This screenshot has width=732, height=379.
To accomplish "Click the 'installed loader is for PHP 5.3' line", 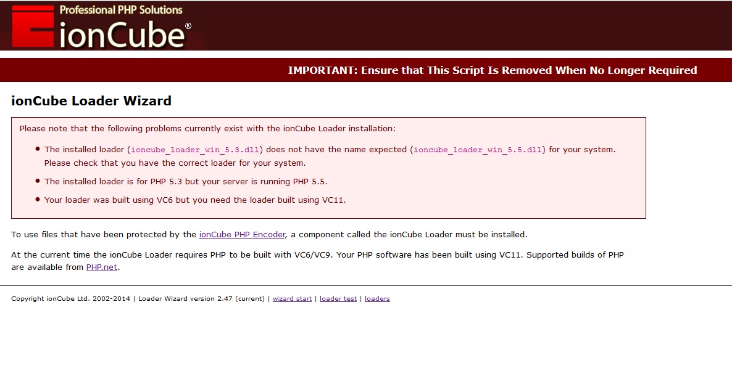I will pyautogui.click(x=186, y=181).
